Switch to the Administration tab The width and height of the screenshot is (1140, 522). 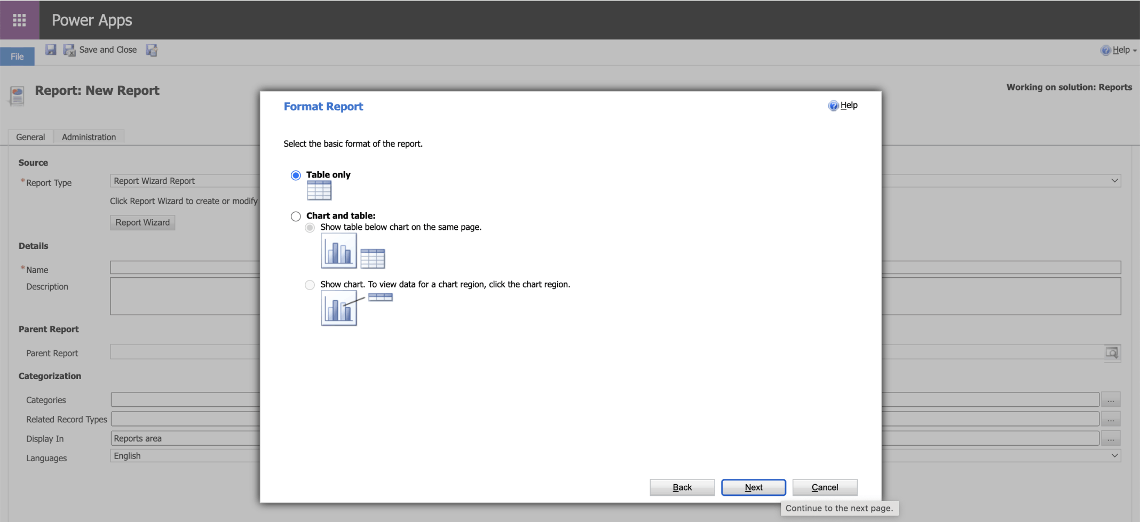[x=89, y=137]
